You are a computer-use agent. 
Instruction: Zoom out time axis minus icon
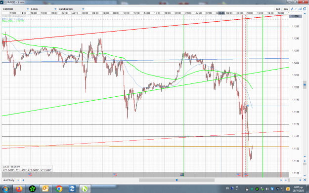tap(286, 180)
